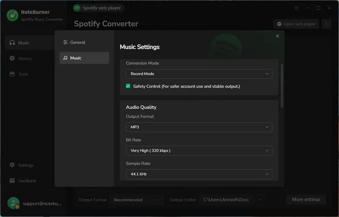The image size is (339, 217).
Task: Toggle the Safety Control checkbox
Action: click(128, 86)
